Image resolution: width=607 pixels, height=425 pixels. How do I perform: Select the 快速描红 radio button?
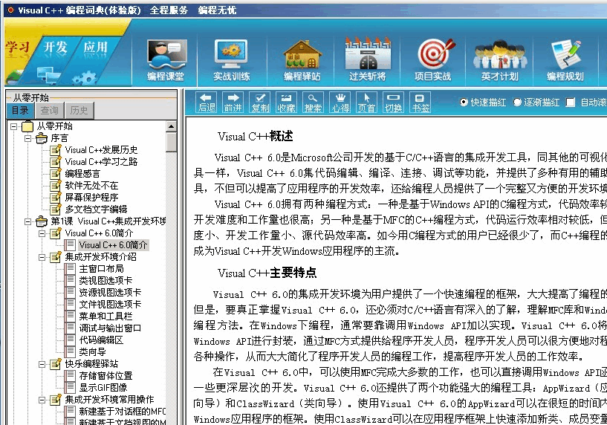(x=464, y=103)
